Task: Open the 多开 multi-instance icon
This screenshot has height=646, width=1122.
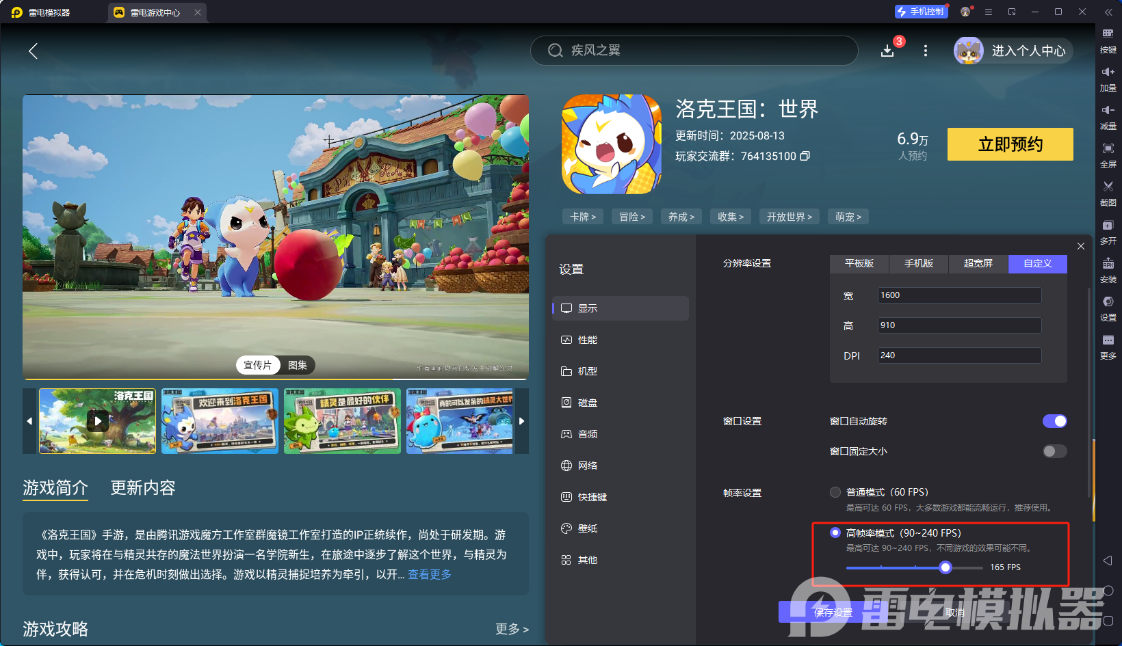Action: pos(1108,232)
